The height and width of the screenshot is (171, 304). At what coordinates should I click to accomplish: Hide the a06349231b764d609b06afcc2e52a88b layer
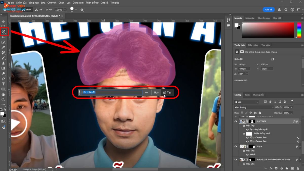(236, 160)
